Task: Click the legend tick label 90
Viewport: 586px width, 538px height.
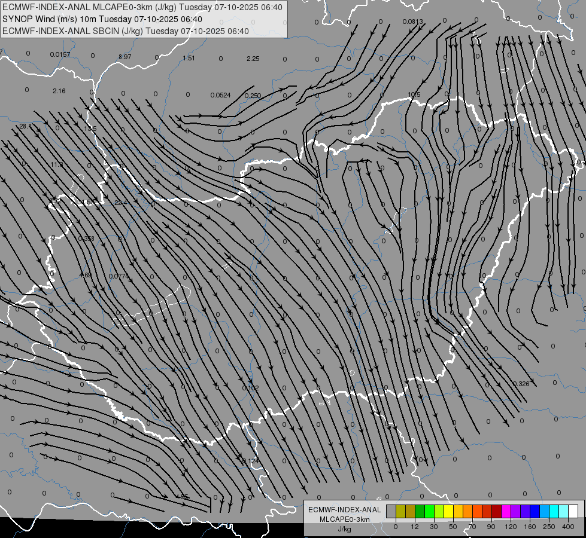Action: [x=491, y=527]
